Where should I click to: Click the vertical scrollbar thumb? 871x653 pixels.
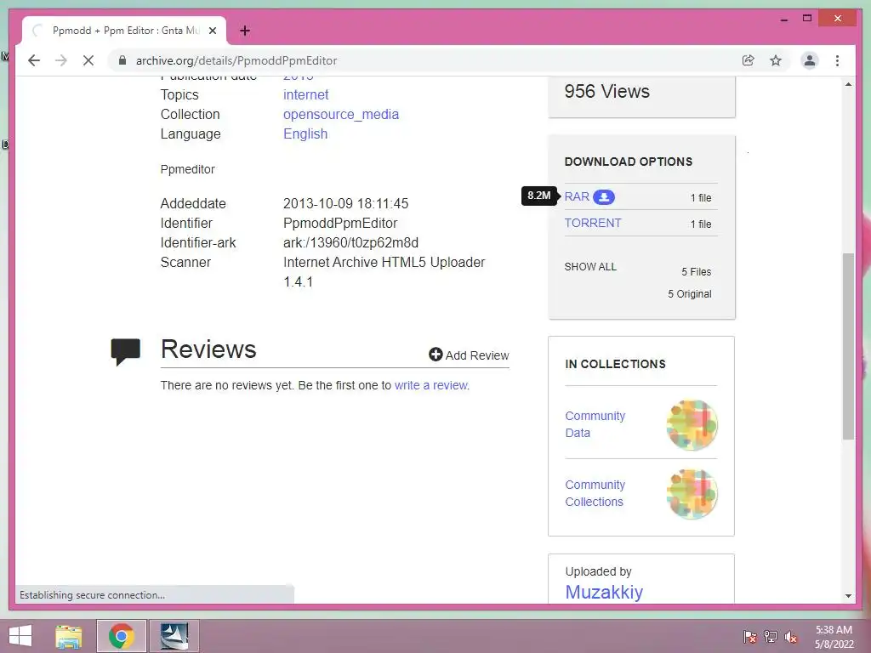coord(848,347)
